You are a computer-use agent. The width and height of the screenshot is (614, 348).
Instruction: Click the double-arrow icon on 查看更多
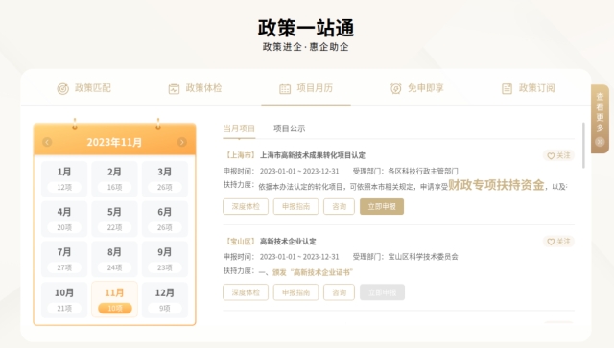600,142
